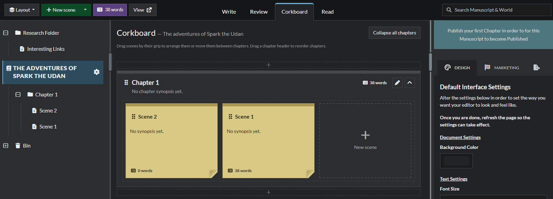Open the View external window button
This screenshot has width=553, height=199.
click(143, 10)
